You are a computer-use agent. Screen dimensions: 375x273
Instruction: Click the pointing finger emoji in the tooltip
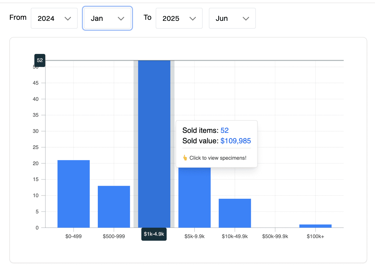click(185, 158)
